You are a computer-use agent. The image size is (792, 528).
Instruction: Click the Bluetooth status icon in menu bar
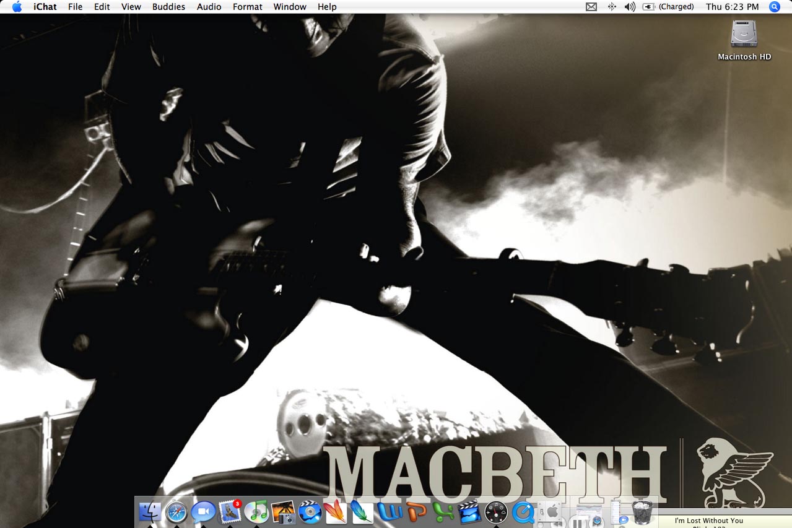point(611,7)
